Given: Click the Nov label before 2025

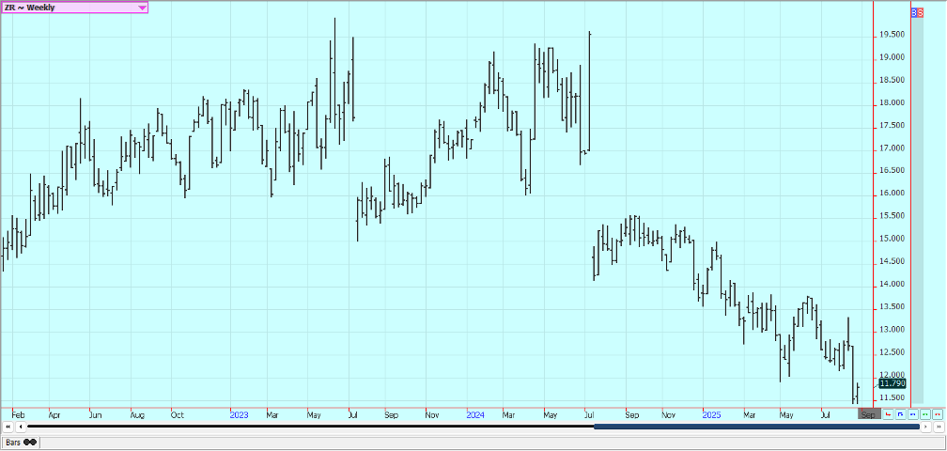Looking at the screenshot, I should (x=669, y=415).
